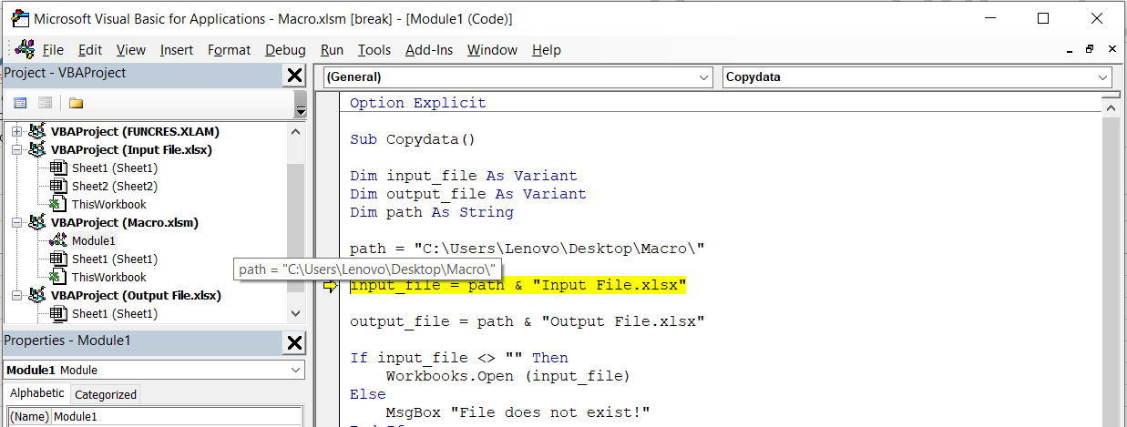Viewport: 1127px width, 427px height.
Task: Click the VBA application icon beside File menu
Action: (x=25, y=49)
